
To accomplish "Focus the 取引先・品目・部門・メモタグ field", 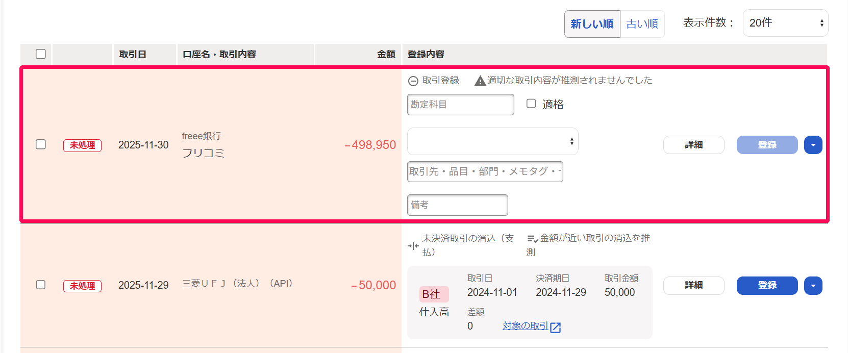I will pos(485,171).
